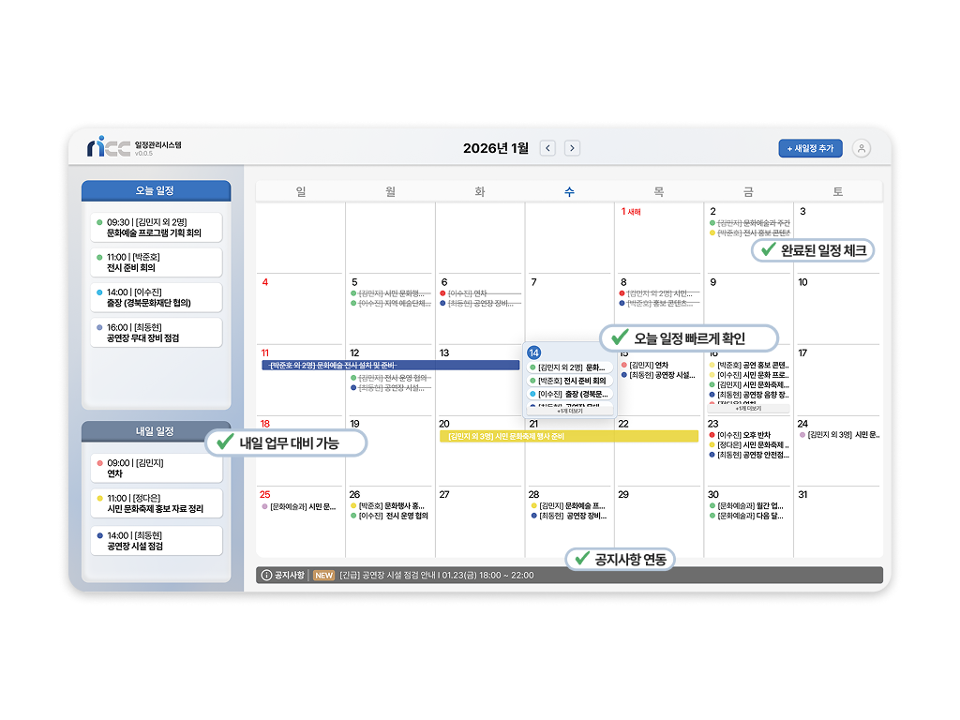Select today's date 14
Image resolution: width=960 pixels, height=720 pixels.
(x=533, y=352)
